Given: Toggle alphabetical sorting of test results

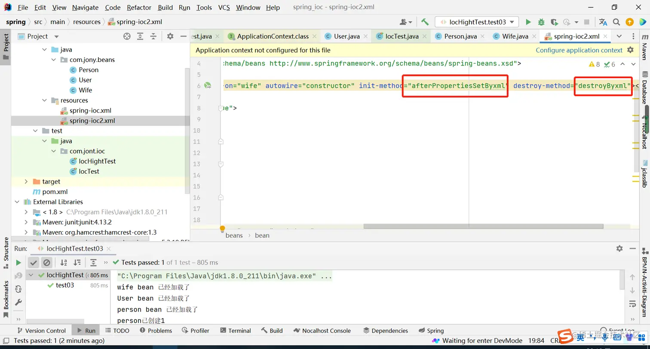Looking at the screenshot, I should (64, 262).
